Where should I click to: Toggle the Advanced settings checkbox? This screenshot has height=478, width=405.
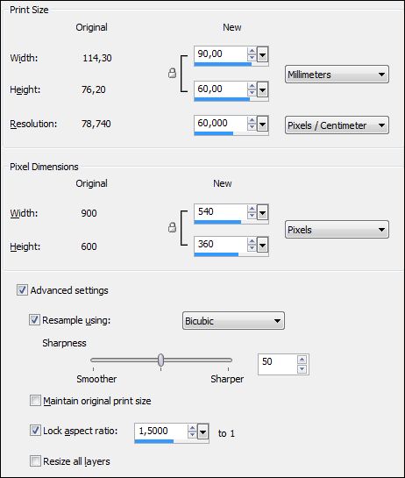point(22,290)
